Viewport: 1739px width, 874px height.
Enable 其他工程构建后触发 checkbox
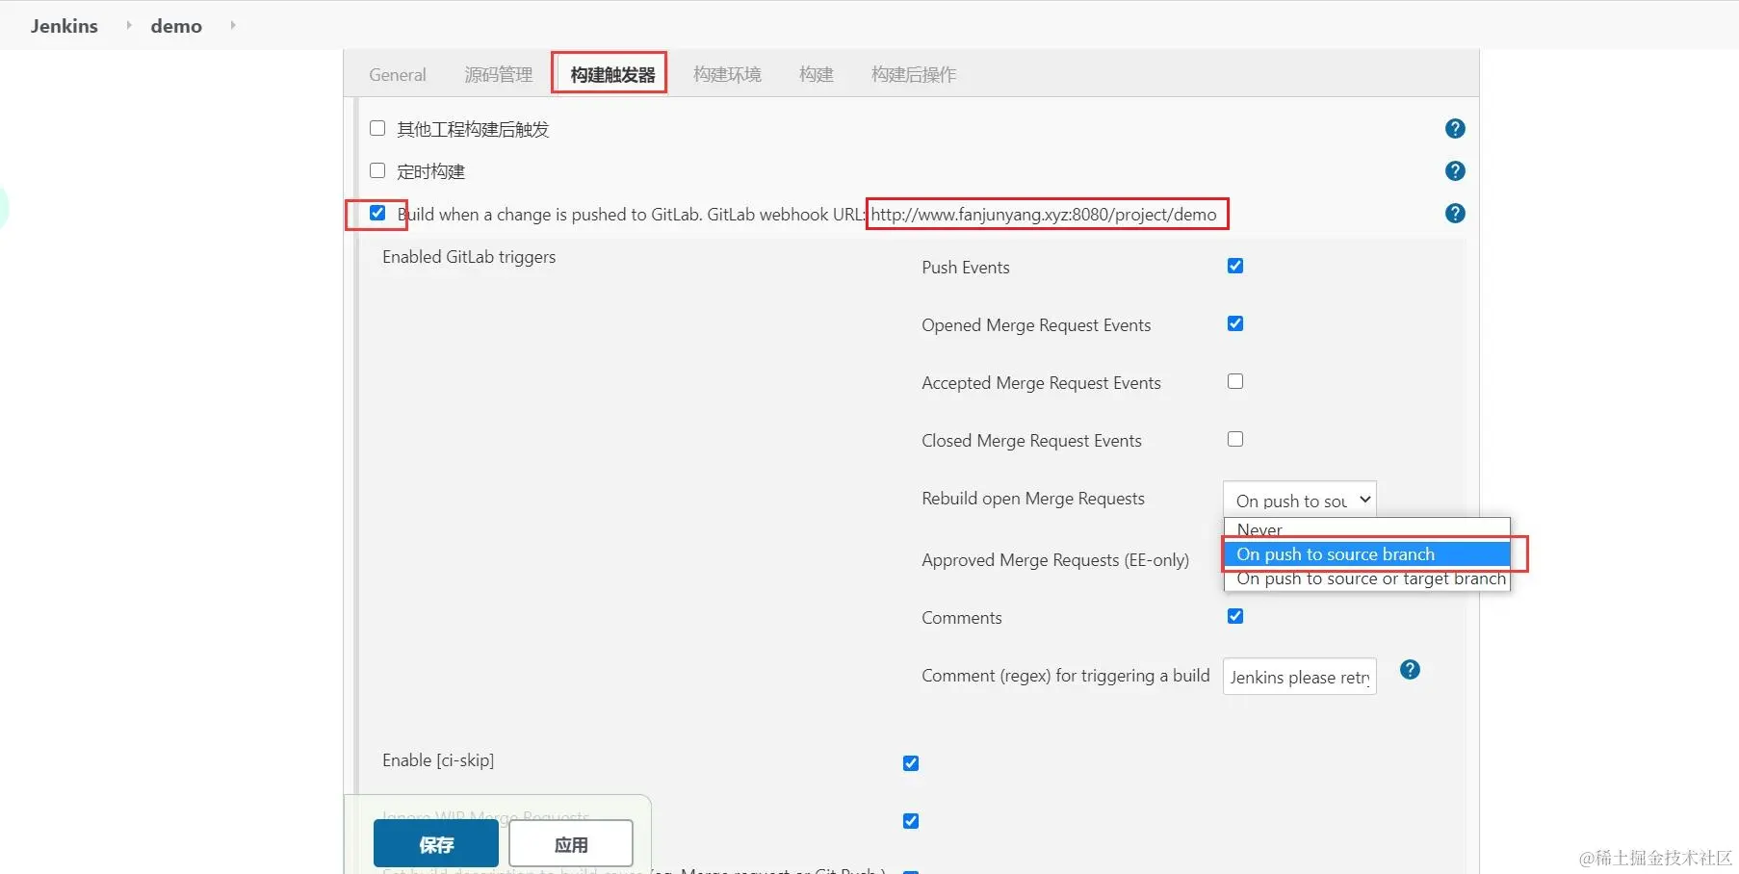click(x=377, y=128)
